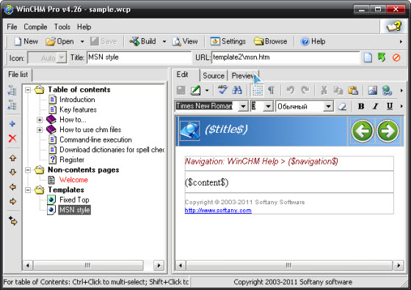Viewport: 411px width, 290px height.
Task: Click the green arrow icon beside the URL field
Action: tap(382, 57)
